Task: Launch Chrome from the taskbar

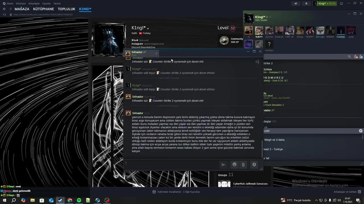Action: click(x=70, y=200)
